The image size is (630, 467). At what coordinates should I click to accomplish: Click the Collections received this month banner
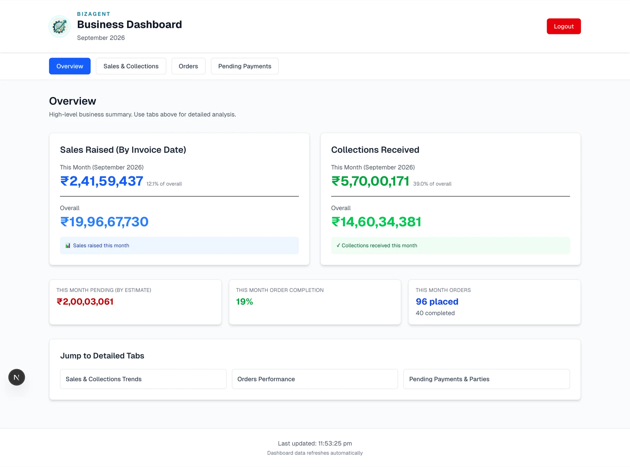pos(450,245)
